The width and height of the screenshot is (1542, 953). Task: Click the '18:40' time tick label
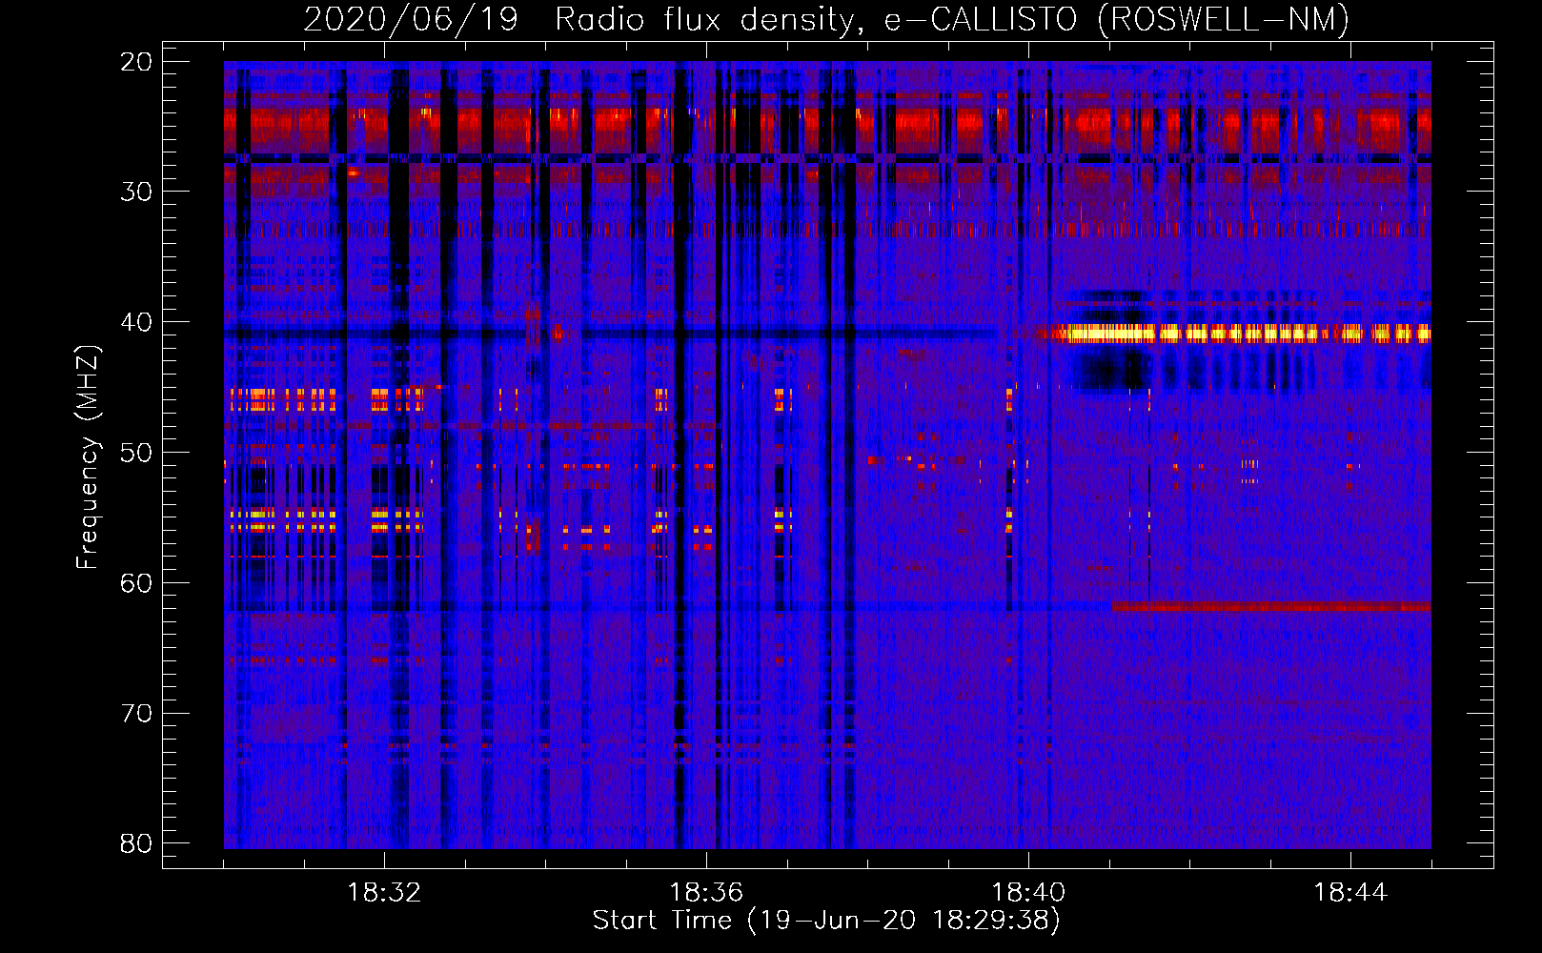click(x=1028, y=893)
